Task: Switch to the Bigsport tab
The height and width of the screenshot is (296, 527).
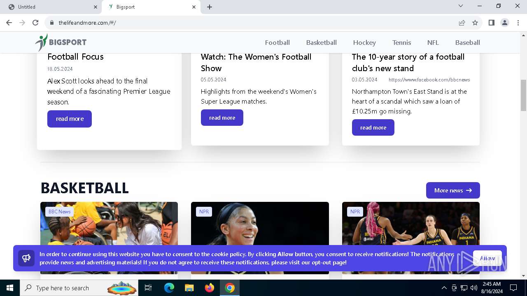Action: [151, 7]
